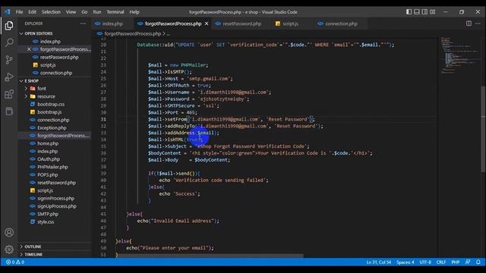The image size is (486, 273).
Task: Click the feedback icon in status bar
Action: point(468,262)
